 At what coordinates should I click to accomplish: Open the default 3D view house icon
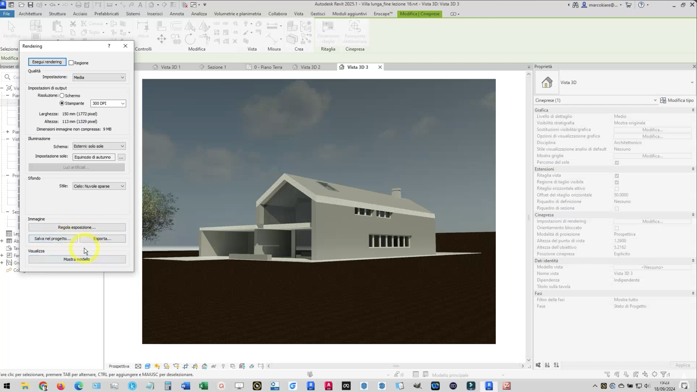(152, 5)
